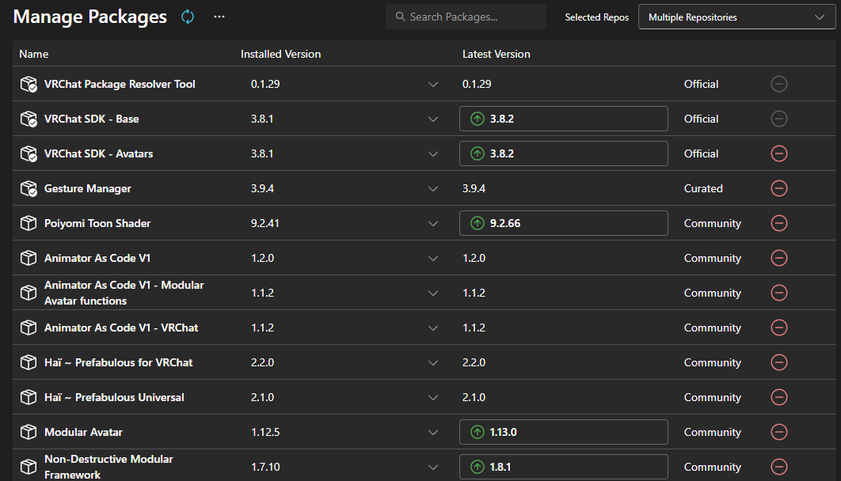Click the Poiyomi Toon Shader package icon

tap(29, 223)
